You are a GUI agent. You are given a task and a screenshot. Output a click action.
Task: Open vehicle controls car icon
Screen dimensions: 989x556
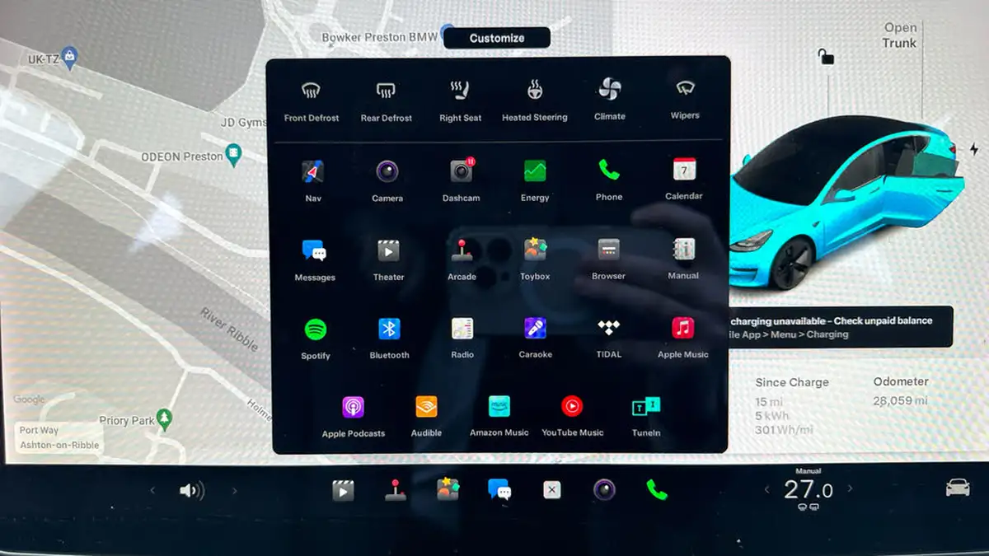pos(957,487)
